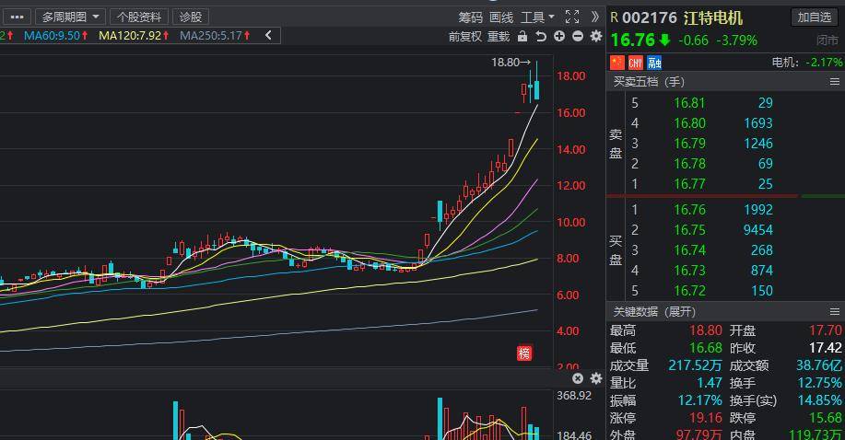
Task: Zoom out the chart with the minus icon
Action: [578, 36]
